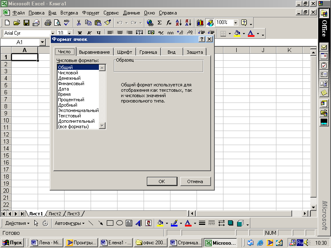Screen dimensions: 331x248
Task: Open the Файл menu
Action: coord(19,13)
